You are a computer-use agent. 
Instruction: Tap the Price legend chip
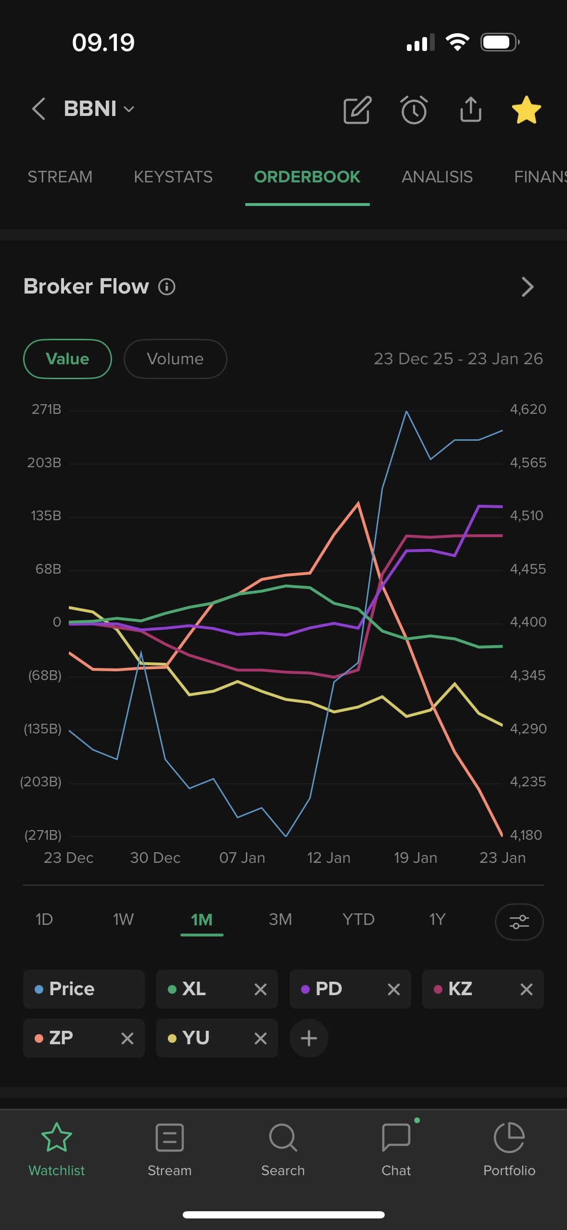84,989
